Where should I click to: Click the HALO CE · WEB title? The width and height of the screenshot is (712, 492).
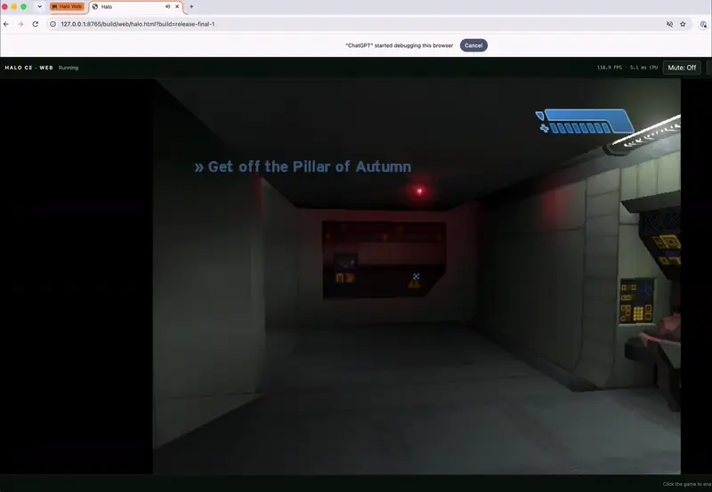(29, 68)
